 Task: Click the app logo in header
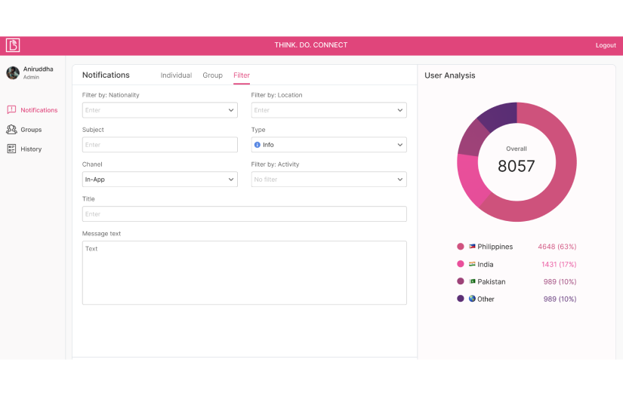click(13, 45)
